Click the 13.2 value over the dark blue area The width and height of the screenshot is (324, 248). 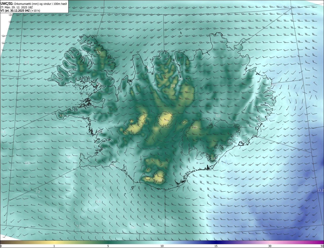tap(320, 190)
